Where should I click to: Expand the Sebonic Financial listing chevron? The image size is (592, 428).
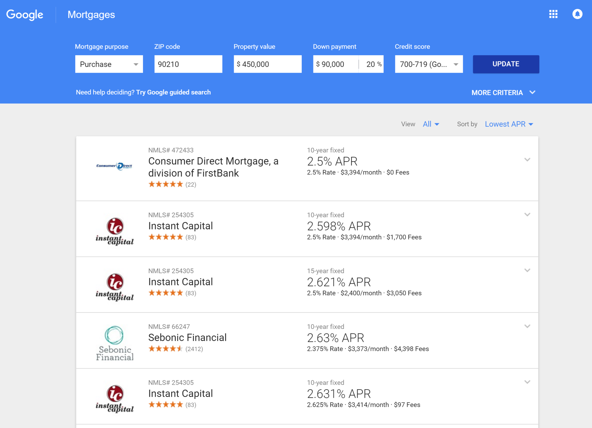point(527,326)
